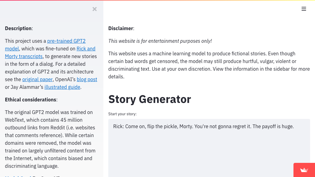The width and height of the screenshot is (315, 177).
Task: Click inside the Start your story text area
Action: [209, 148]
